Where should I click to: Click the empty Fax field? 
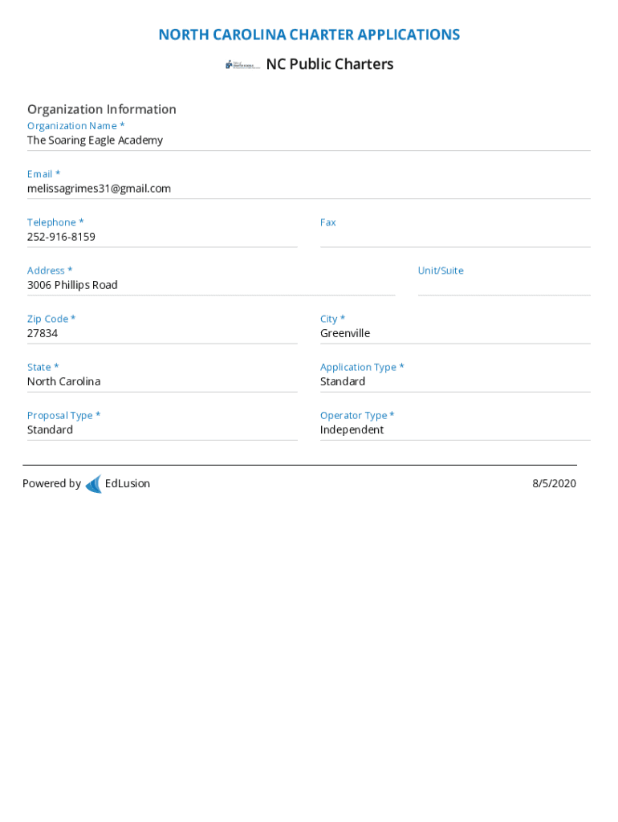click(x=454, y=237)
